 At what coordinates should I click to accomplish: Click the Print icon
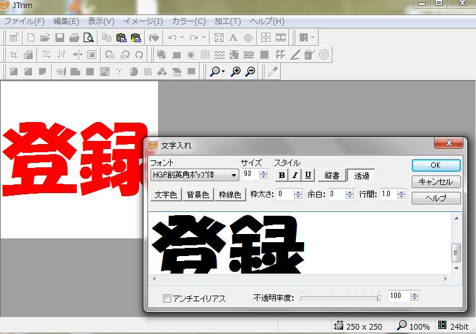click(74, 38)
